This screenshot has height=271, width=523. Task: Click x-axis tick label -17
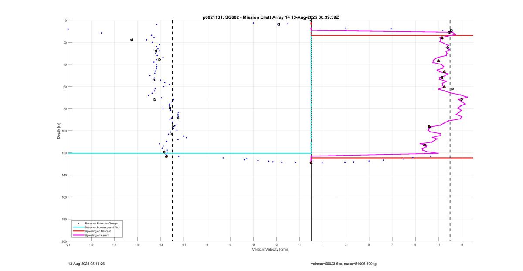114,245
